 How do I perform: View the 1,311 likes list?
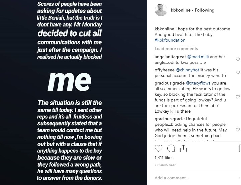(164, 157)
